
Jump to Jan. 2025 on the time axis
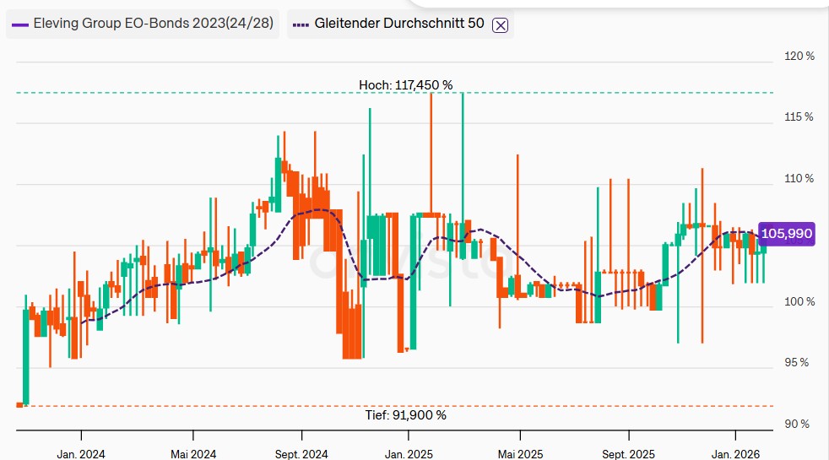pos(409,454)
